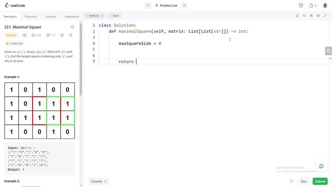The width and height of the screenshot is (332, 187).
Task: Click the green solved checkmark icon
Action: click(24, 35)
